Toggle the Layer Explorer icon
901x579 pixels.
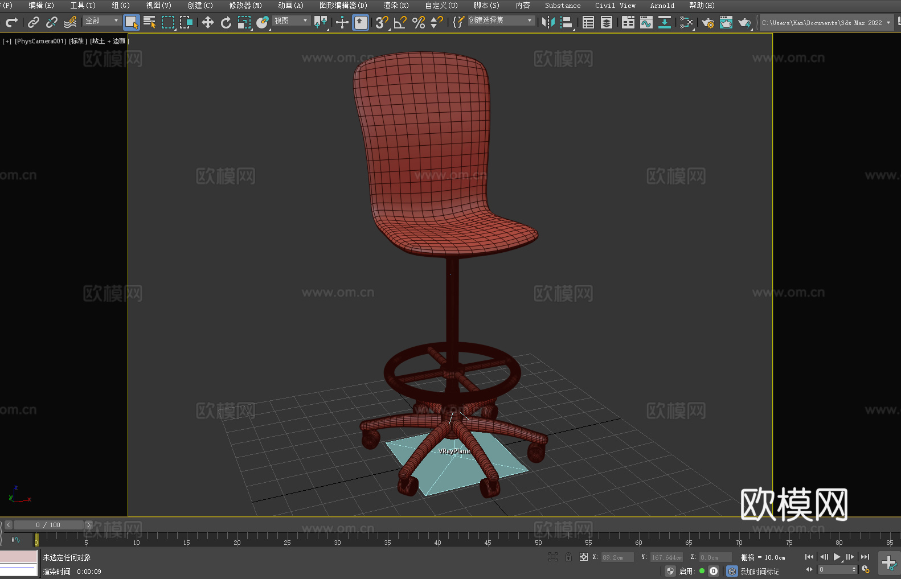click(x=607, y=22)
